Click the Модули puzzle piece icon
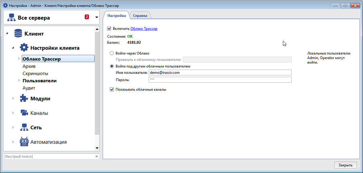This screenshot has height=173, width=363. (24, 99)
